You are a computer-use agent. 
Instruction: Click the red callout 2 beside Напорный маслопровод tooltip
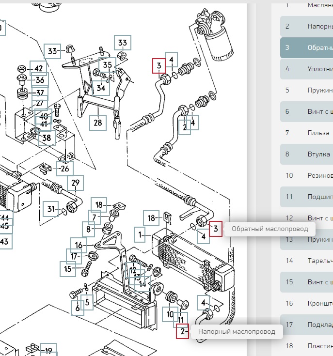(182, 332)
